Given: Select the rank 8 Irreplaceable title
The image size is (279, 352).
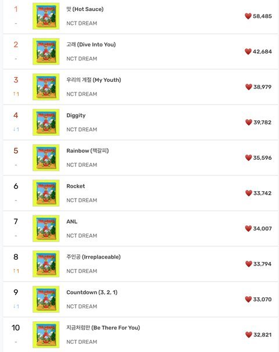Looking at the screenshot, I should pyautogui.click(x=94, y=257).
